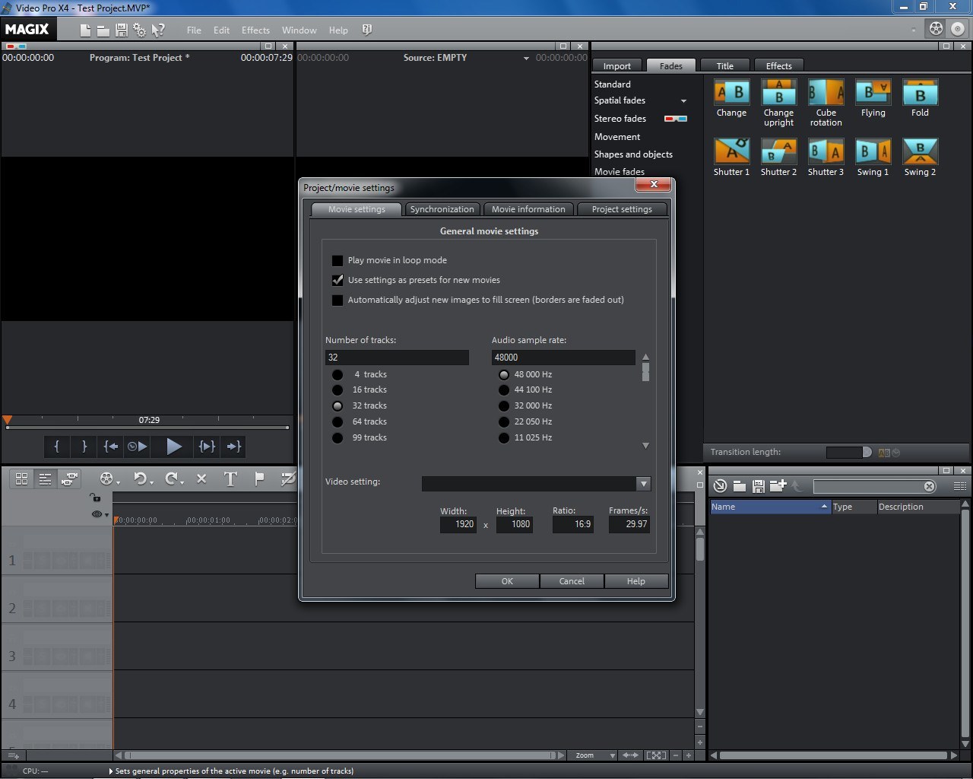Change project bin list view icon

point(959,486)
